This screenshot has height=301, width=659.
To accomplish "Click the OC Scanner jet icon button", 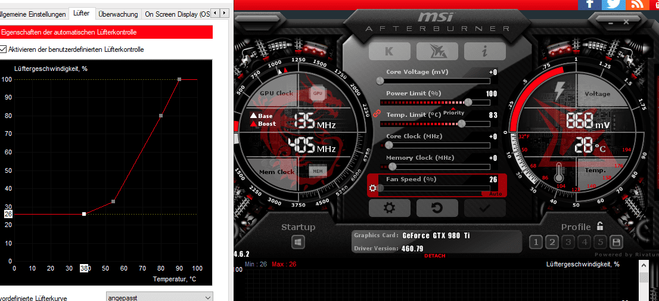I will (x=437, y=51).
